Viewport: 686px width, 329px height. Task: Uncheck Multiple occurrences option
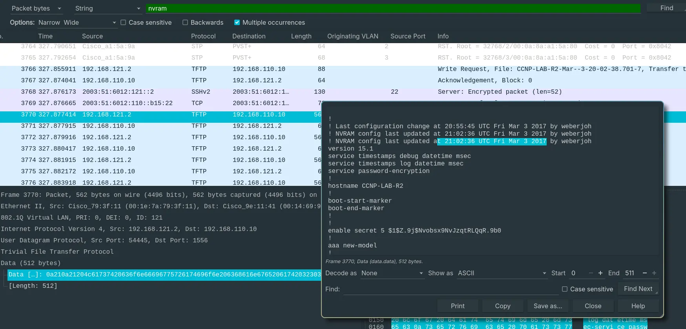pyautogui.click(x=237, y=23)
